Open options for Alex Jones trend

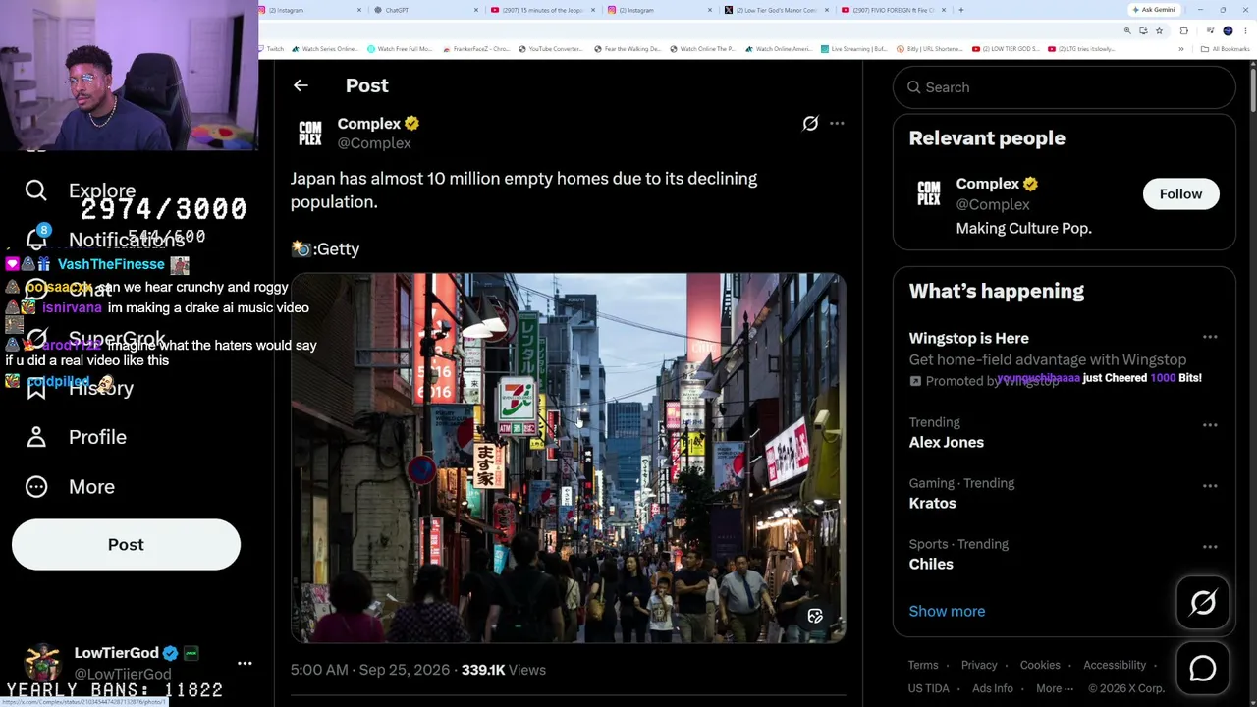click(x=1210, y=425)
